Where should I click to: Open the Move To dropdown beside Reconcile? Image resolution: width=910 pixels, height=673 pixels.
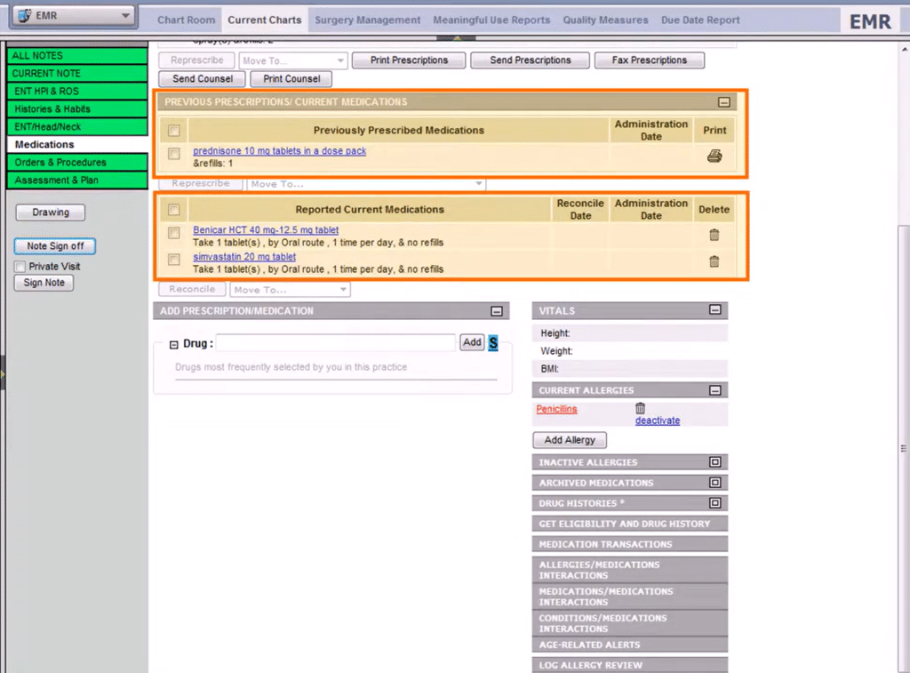click(290, 289)
